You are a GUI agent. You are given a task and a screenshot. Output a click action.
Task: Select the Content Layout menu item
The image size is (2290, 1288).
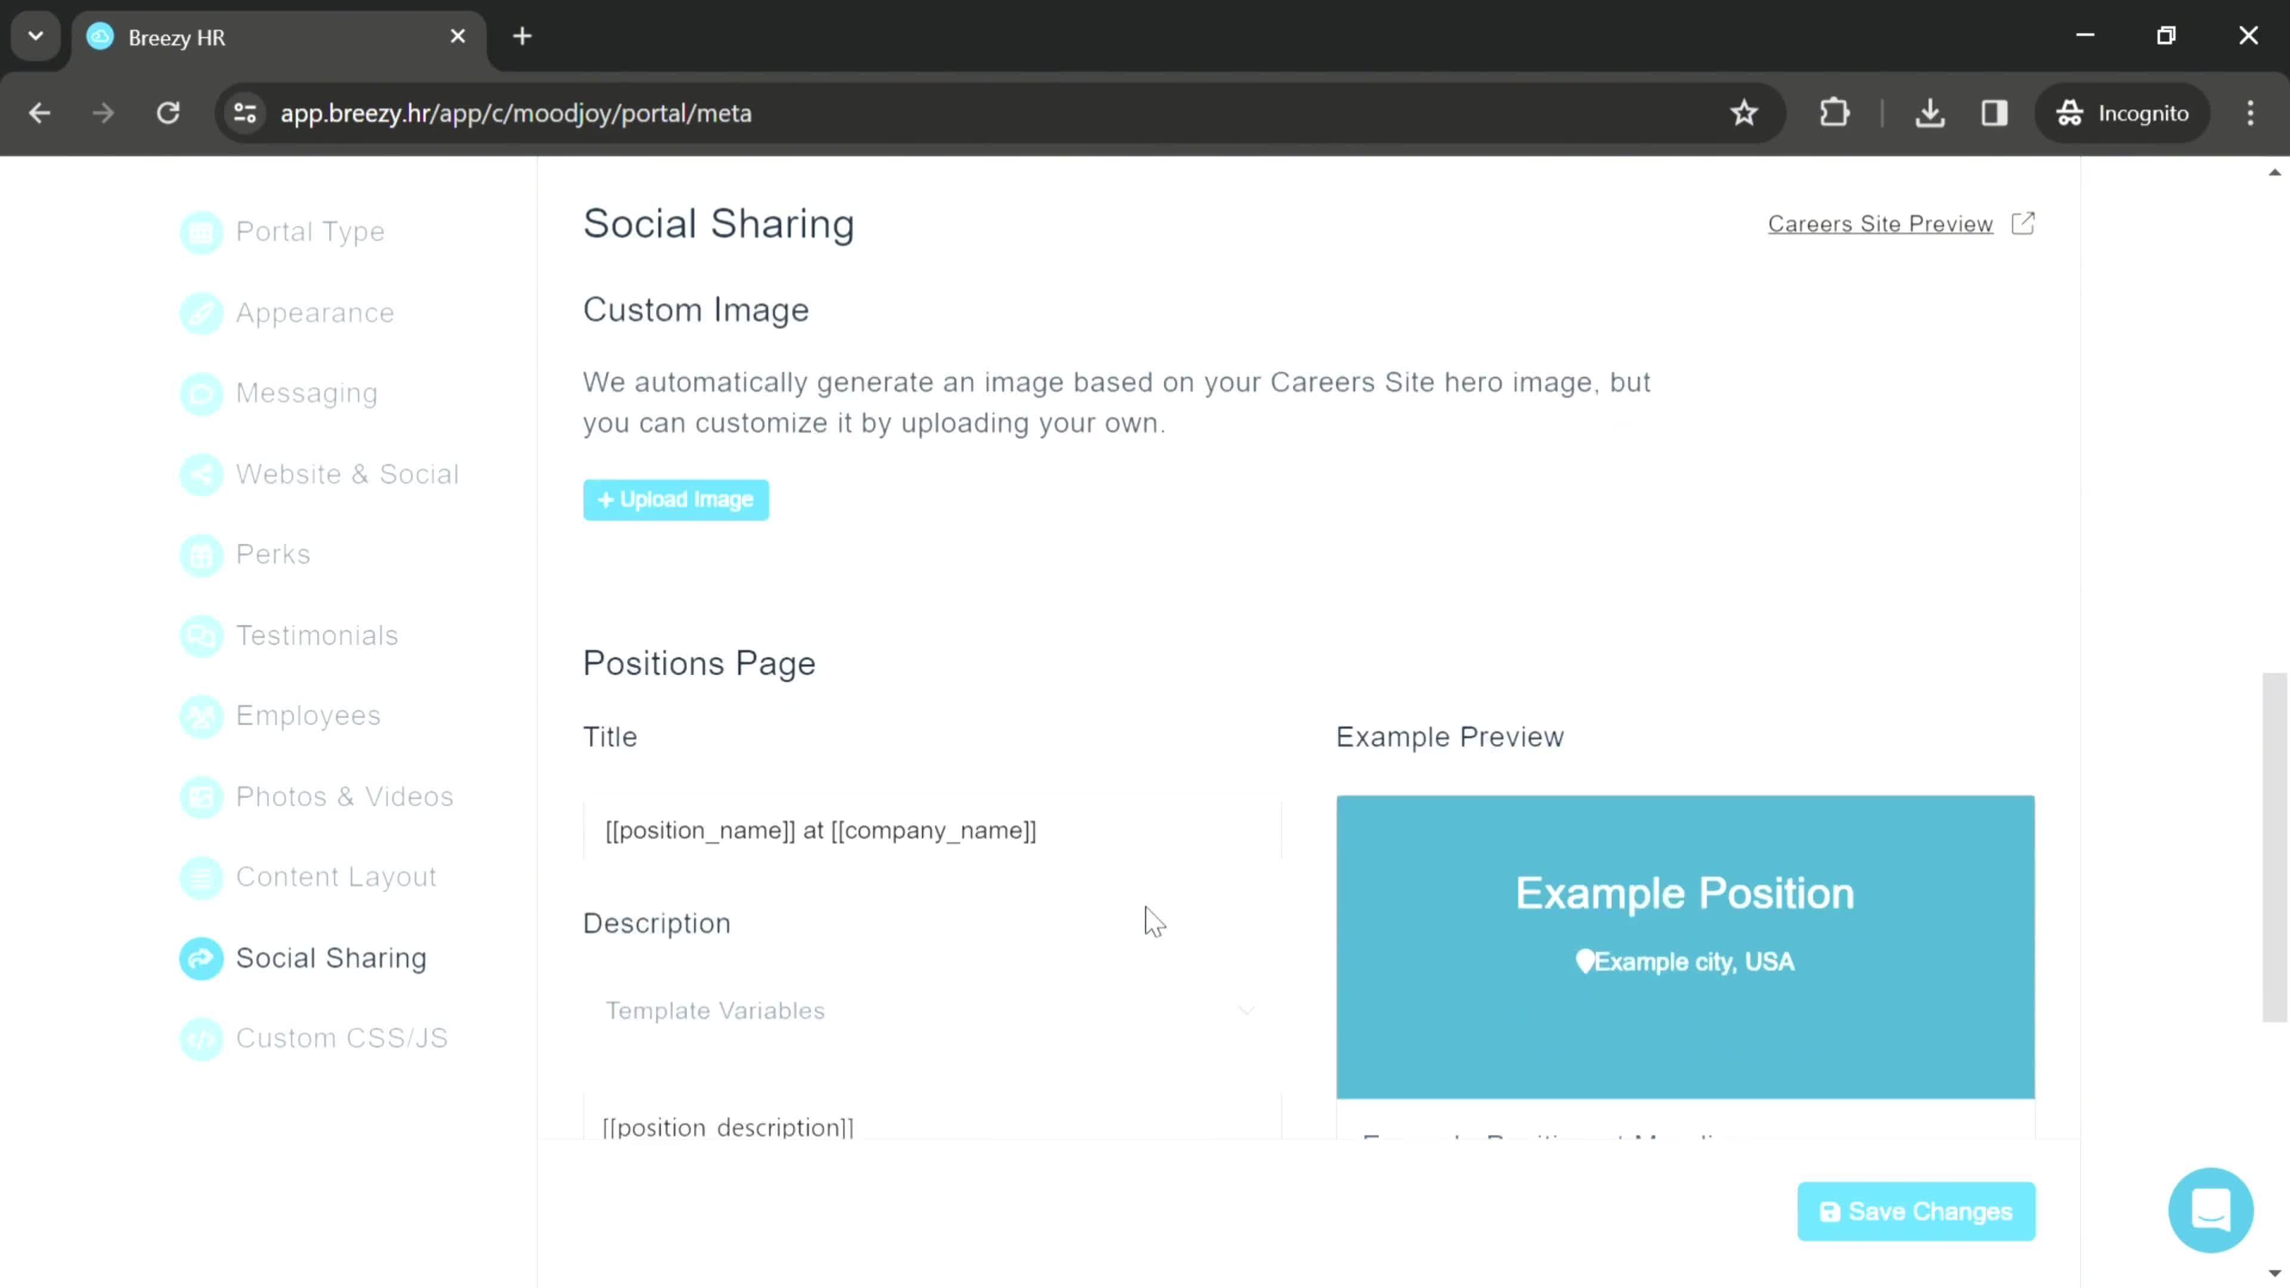(x=336, y=876)
